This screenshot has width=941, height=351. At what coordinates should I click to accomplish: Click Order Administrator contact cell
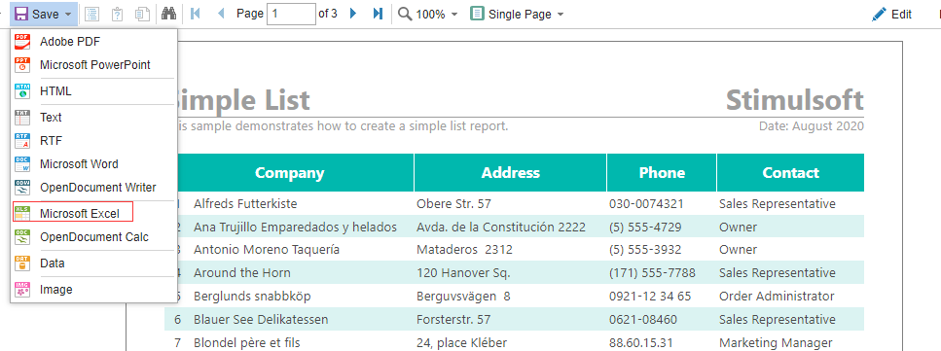coord(777,297)
